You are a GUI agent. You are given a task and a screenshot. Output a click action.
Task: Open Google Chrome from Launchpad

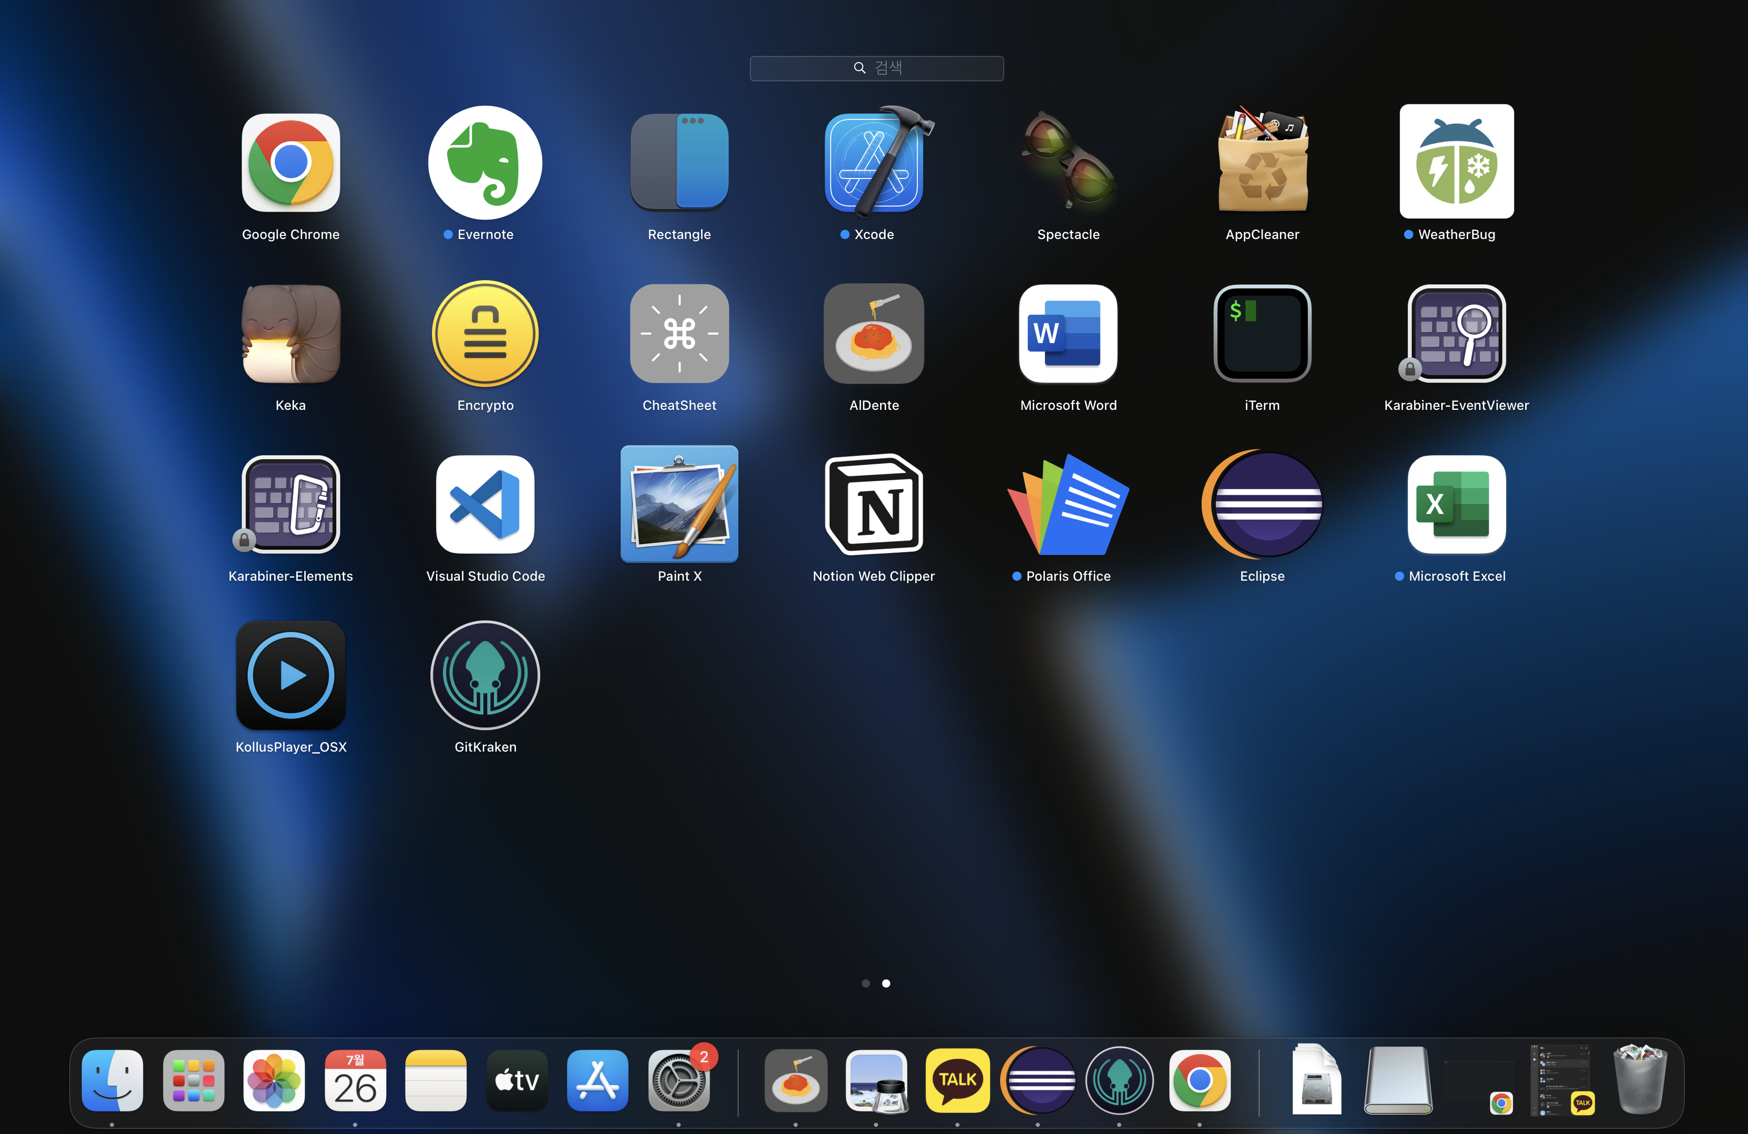[291, 163]
